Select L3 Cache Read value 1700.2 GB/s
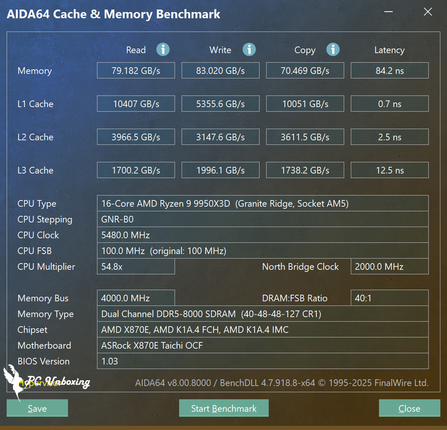This screenshot has width=447, height=430. (136, 170)
